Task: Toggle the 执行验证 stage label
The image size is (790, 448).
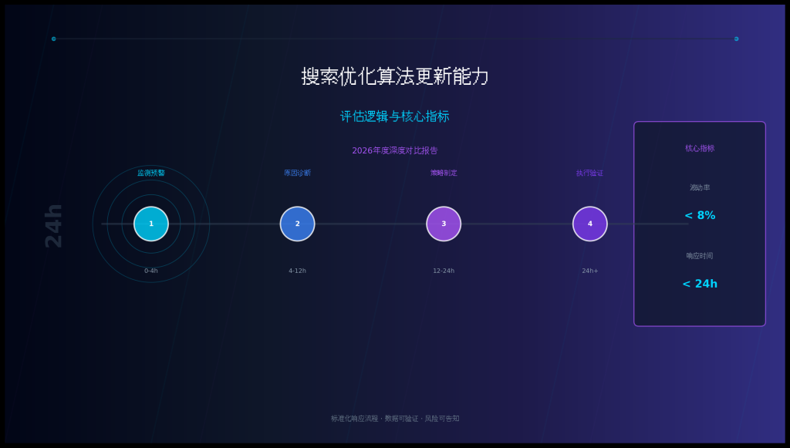Action: [589, 173]
